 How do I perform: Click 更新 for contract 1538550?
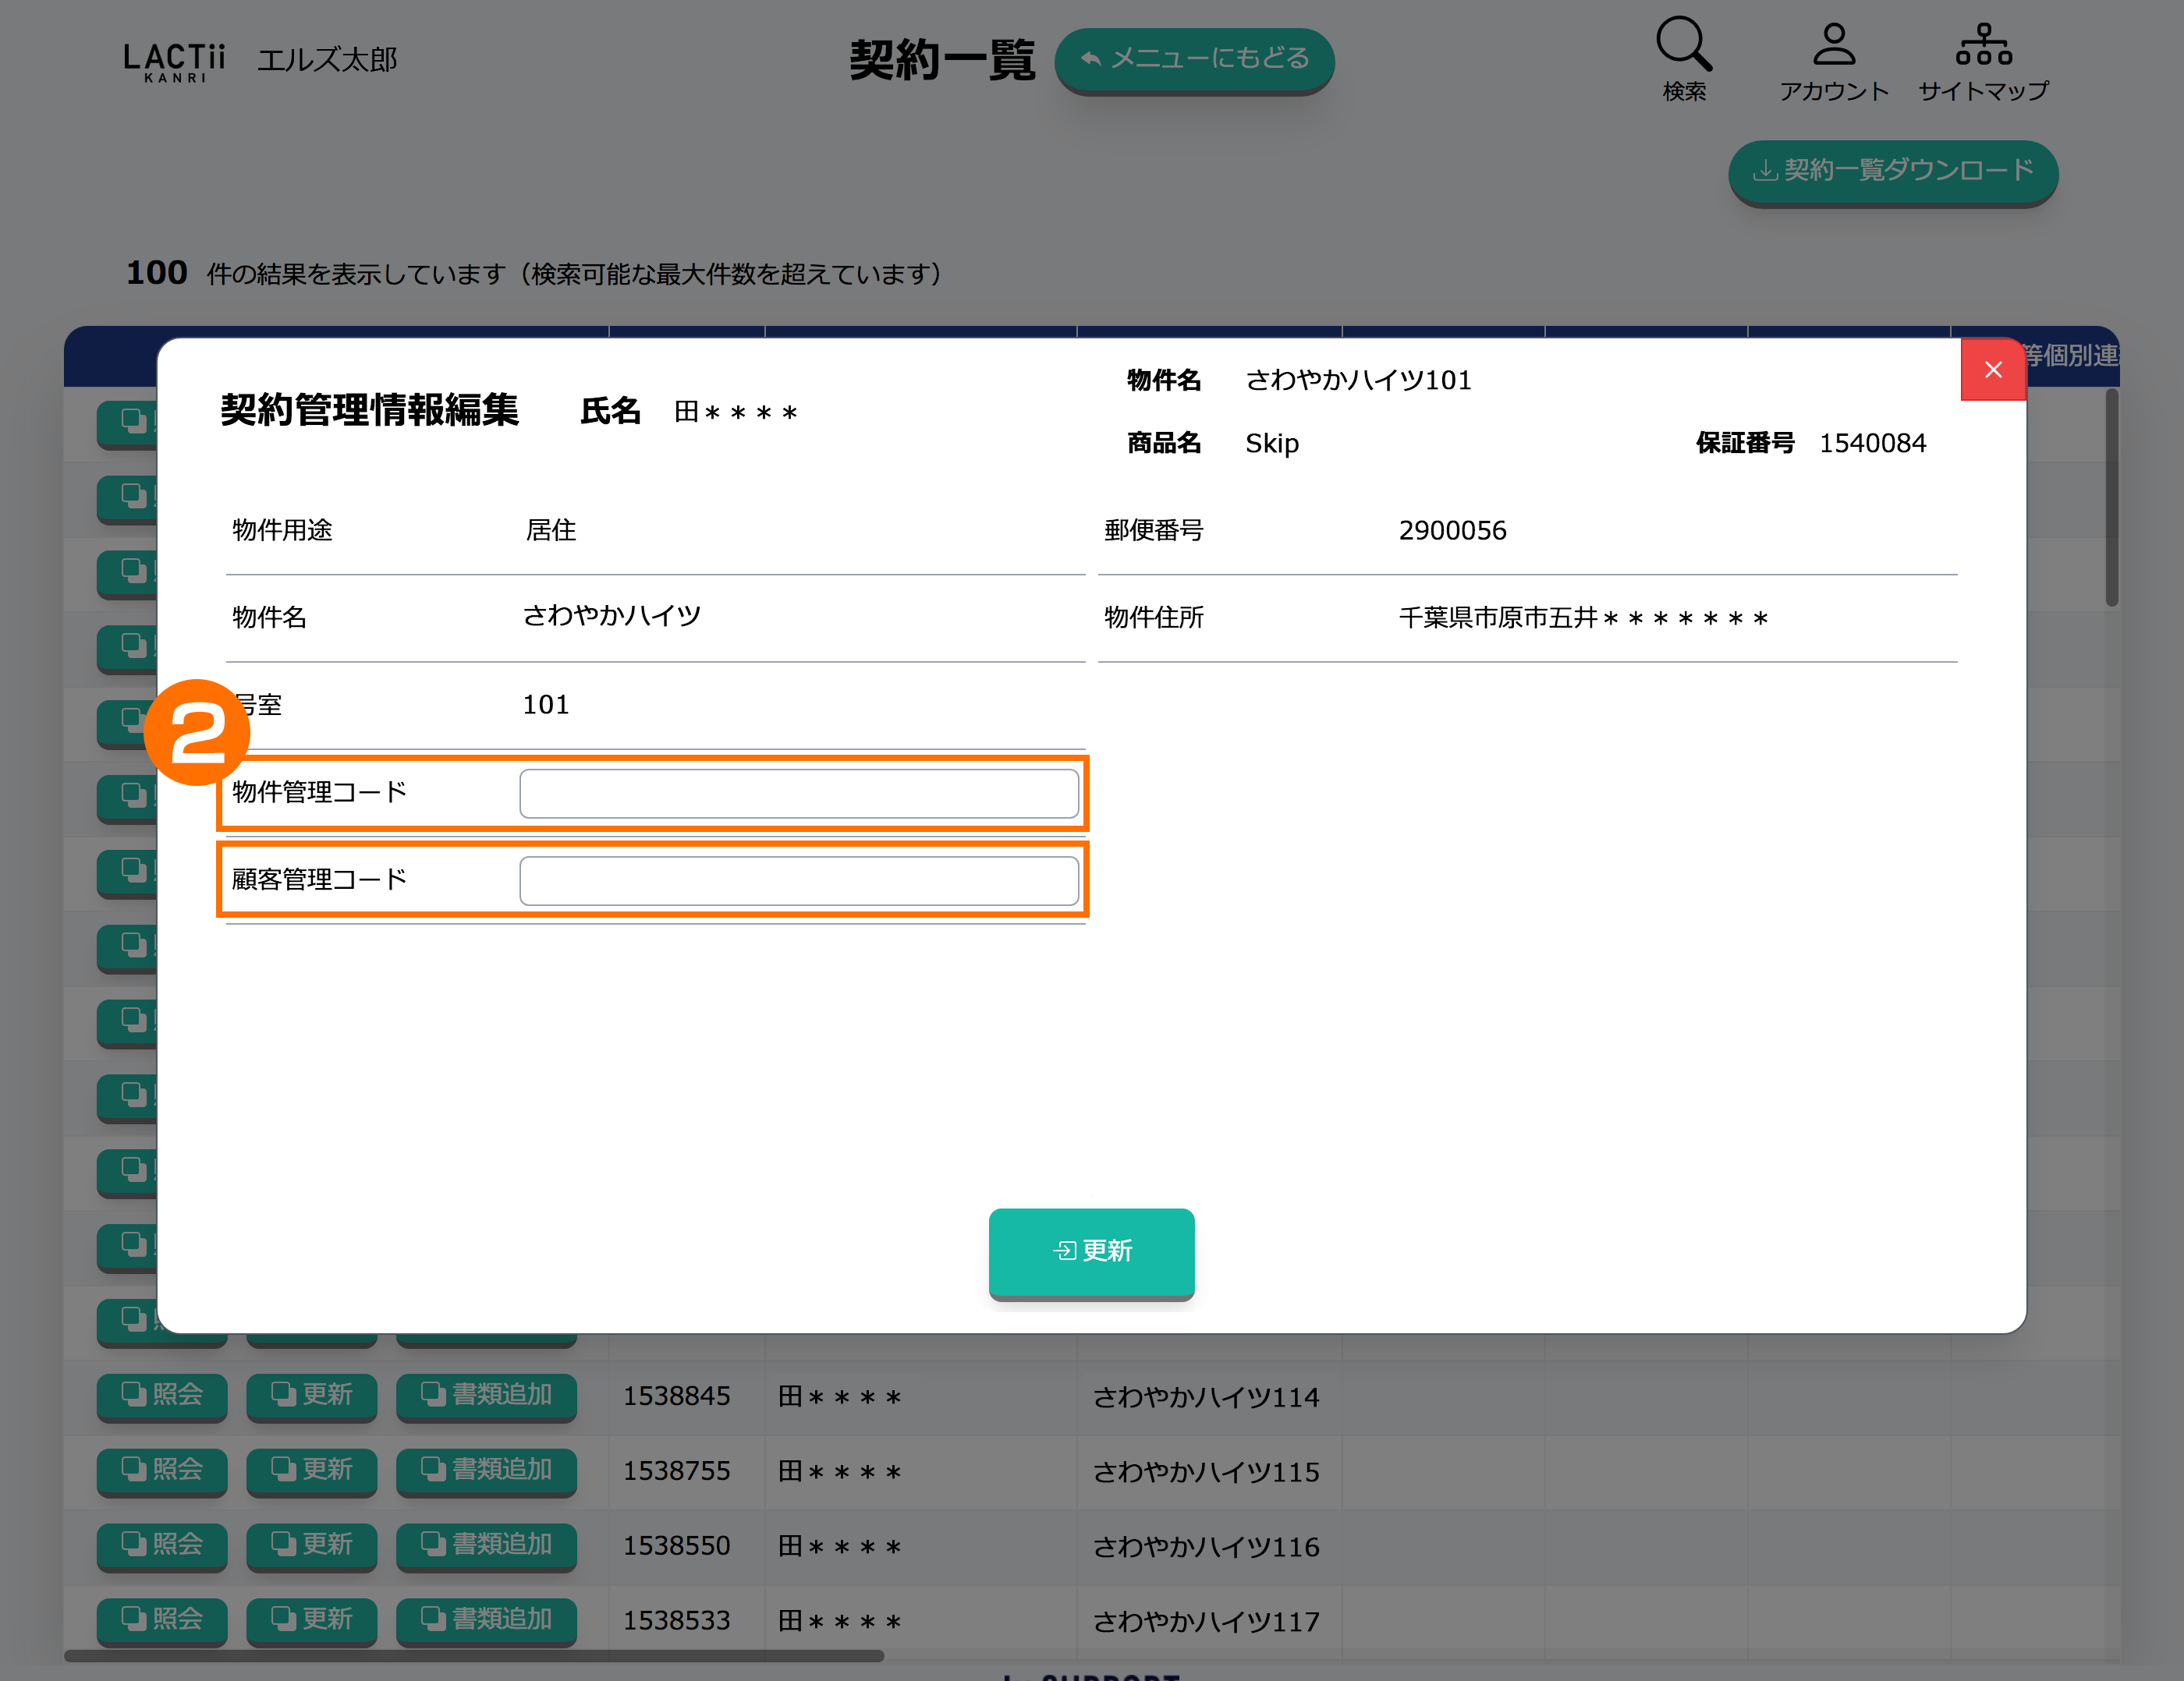coord(311,1544)
